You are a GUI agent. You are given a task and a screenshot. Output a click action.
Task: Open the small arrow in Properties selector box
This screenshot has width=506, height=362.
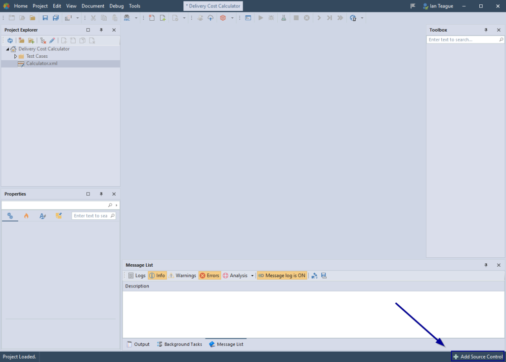pyautogui.click(x=117, y=205)
